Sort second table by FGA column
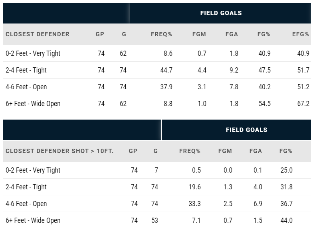 tap(256, 151)
